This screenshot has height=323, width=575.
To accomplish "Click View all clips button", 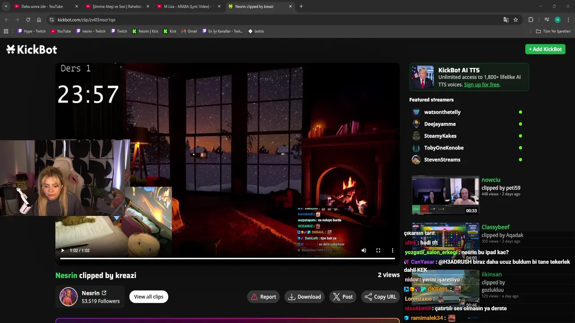I will (149, 297).
